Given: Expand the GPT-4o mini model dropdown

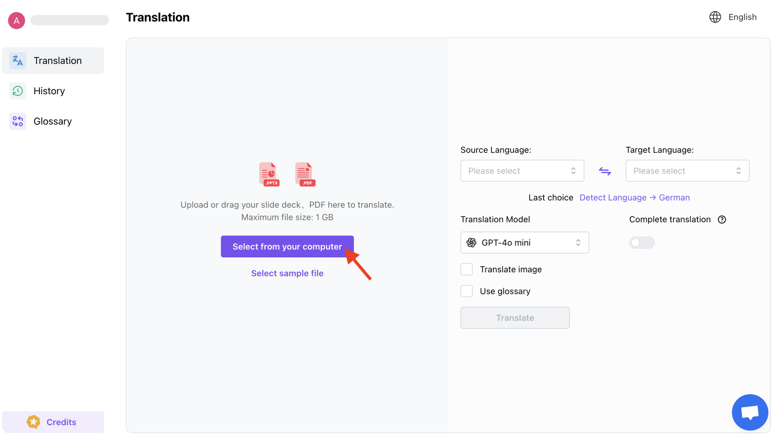Looking at the screenshot, I should tap(524, 243).
